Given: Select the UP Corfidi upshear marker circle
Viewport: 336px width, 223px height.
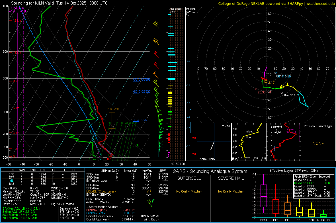Looking at the screenshot, I should pyautogui.click(x=275, y=73).
